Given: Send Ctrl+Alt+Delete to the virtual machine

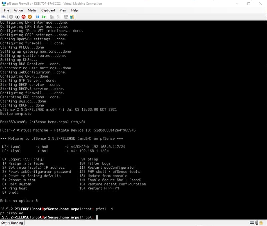Looking at the screenshot, I should pyautogui.click(x=4, y=17).
